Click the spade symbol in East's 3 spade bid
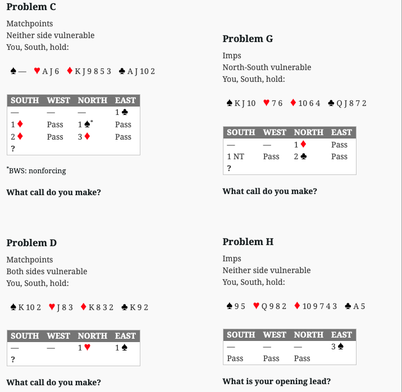The image size is (402, 392). (340, 347)
